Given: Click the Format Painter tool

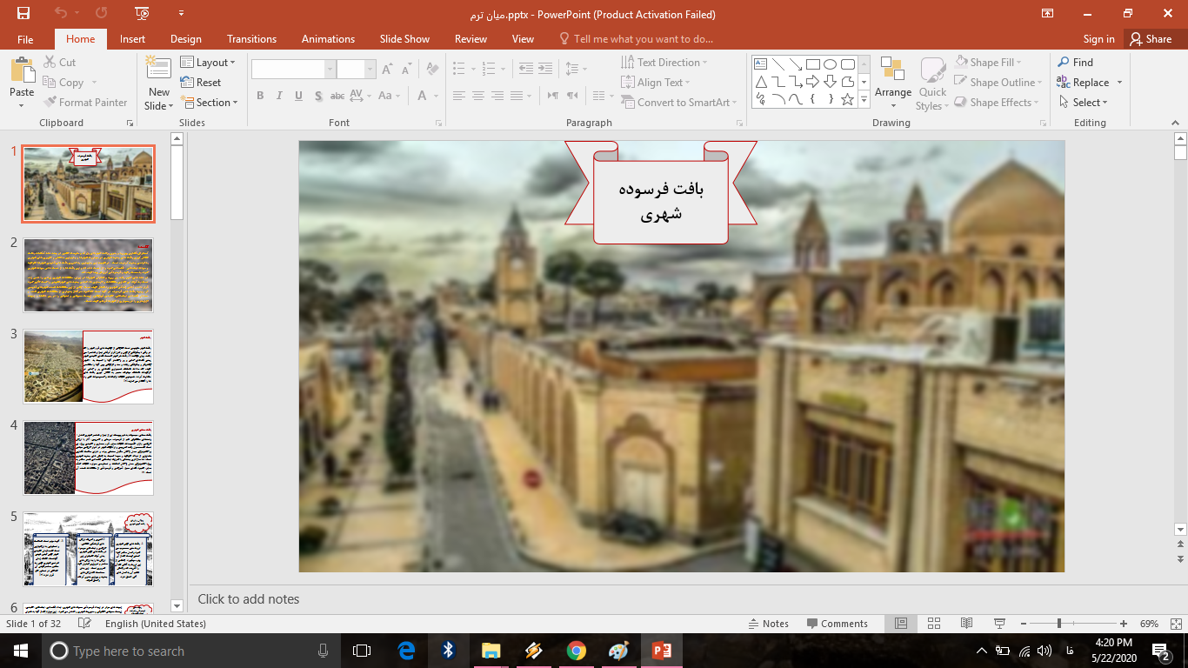Looking at the screenshot, I should 85,103.
